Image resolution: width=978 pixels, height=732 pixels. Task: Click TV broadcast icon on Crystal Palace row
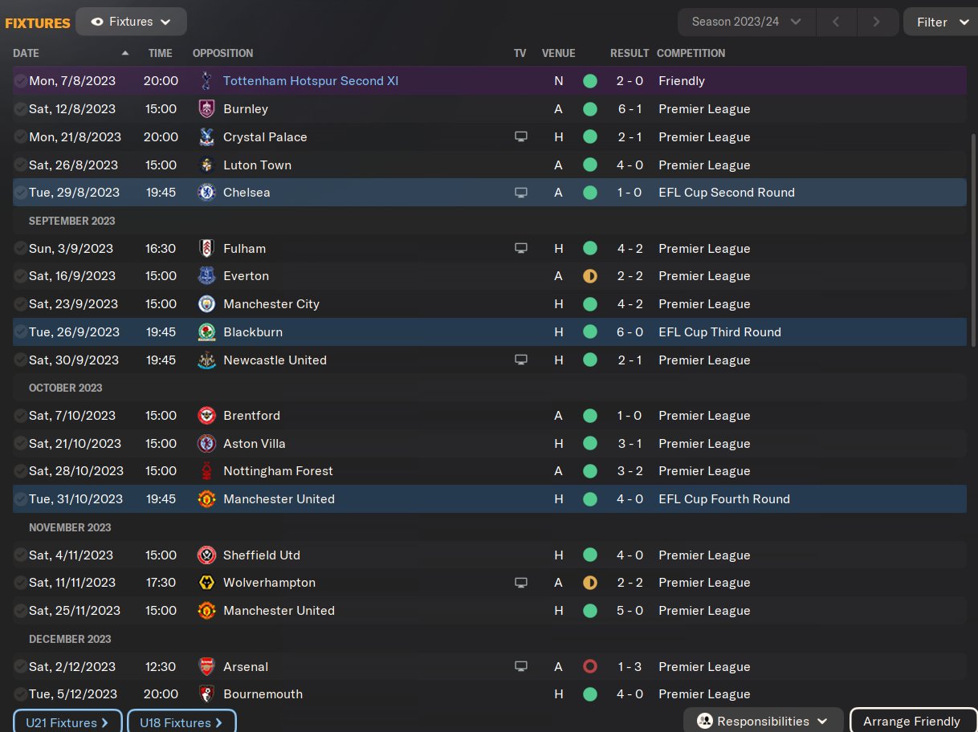521,137
